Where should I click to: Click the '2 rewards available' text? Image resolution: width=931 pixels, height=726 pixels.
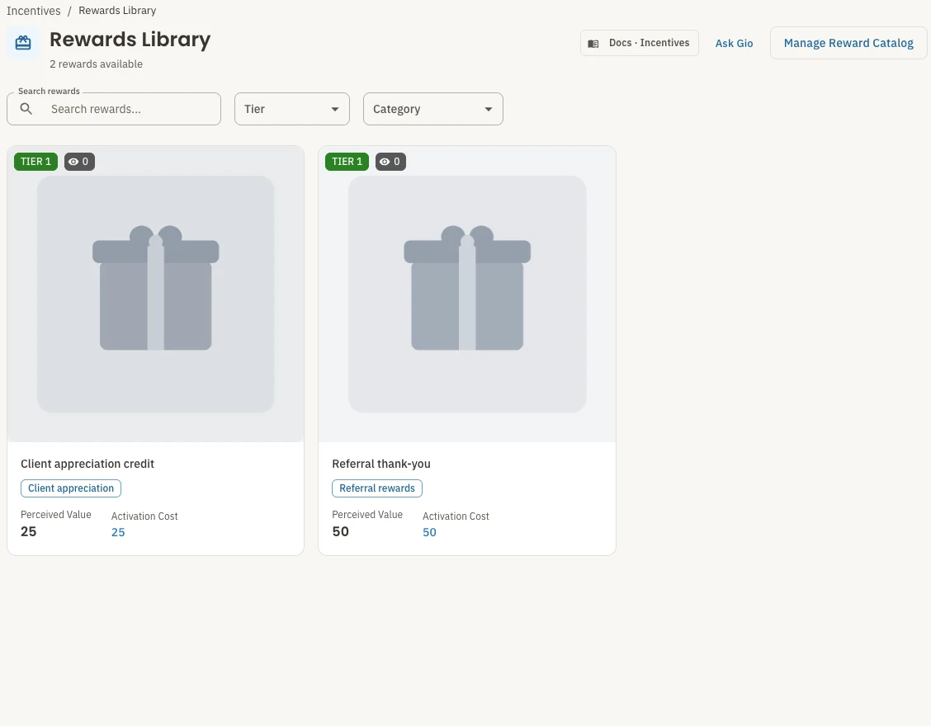coord(97,64)
